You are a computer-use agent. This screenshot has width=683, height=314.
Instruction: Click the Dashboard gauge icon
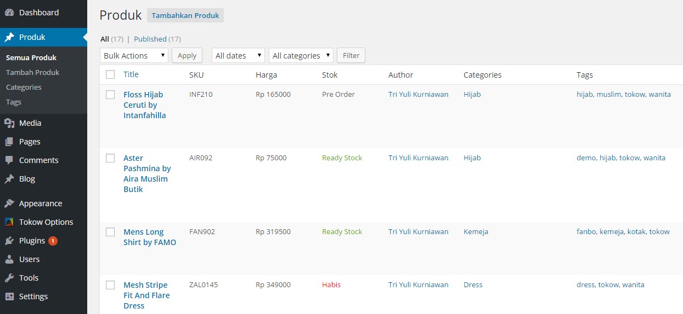9,13
